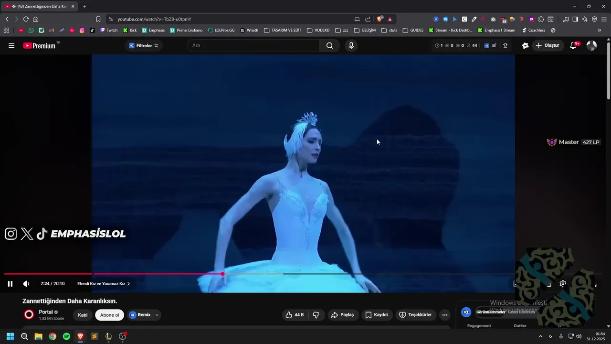Open the YouTube guide hamburger menu
611x344 pixels.
point(11,45)
